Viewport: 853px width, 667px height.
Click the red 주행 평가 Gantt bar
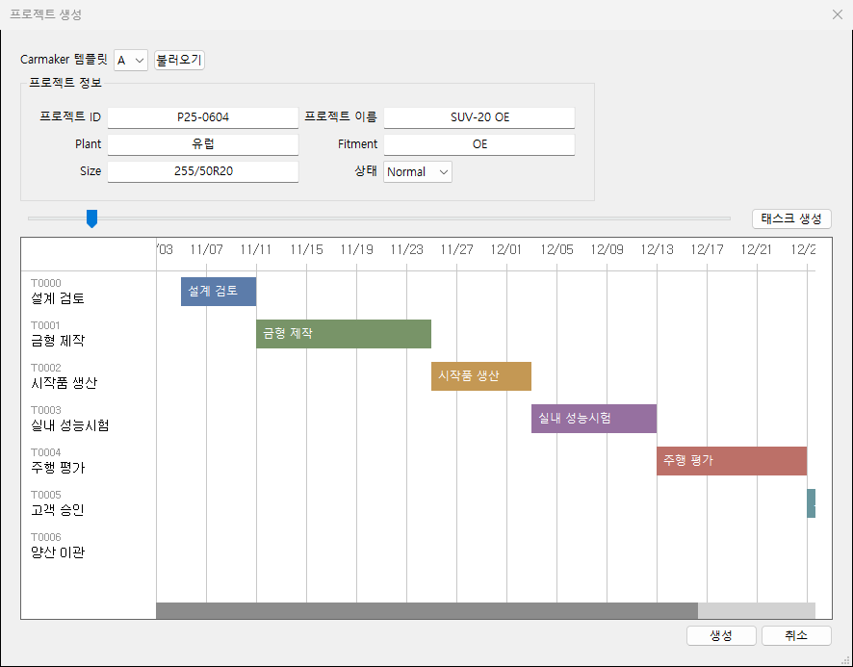pyautogui.click(x=732, y=461)
